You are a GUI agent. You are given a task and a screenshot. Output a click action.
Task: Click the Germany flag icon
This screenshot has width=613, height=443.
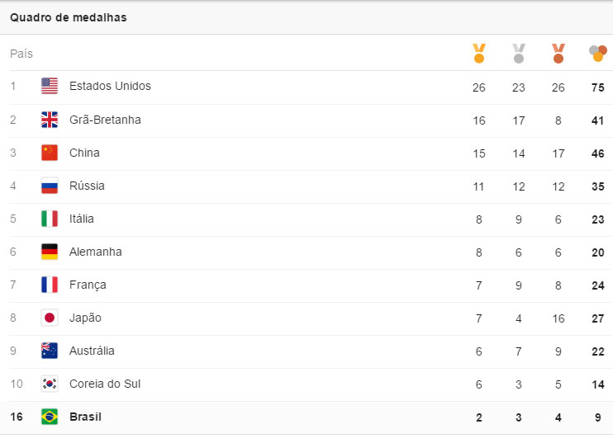pyautogui.click(x=50, y=252)
